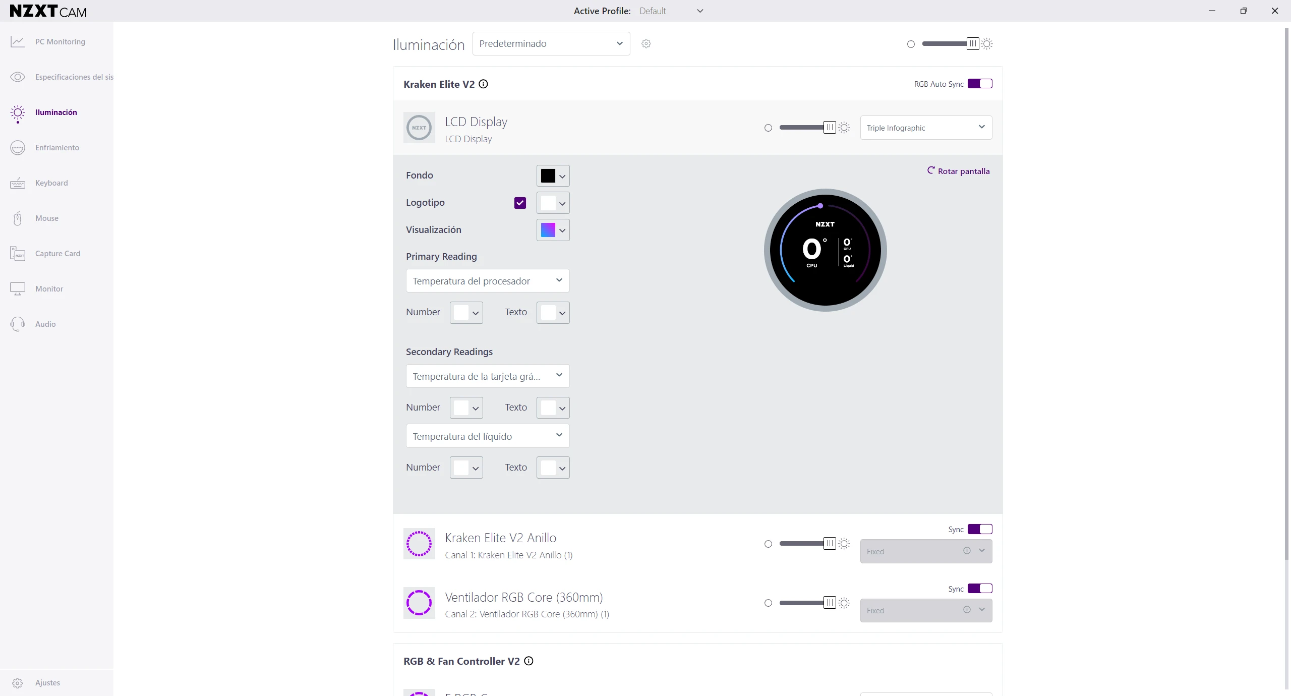This screenshot has height=696, width=1291.
Task: Click the Enfriamiento sidebar icon
Action: pos(18,148)
